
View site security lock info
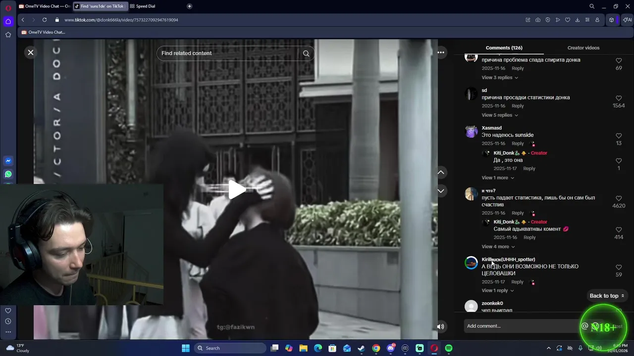(x=57, y=20)
